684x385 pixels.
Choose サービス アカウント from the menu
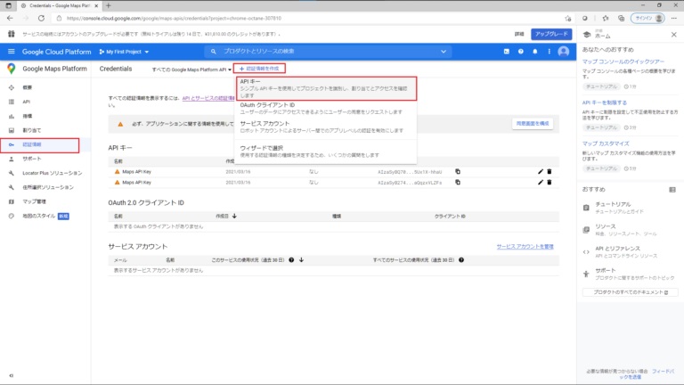pos(326,127)
